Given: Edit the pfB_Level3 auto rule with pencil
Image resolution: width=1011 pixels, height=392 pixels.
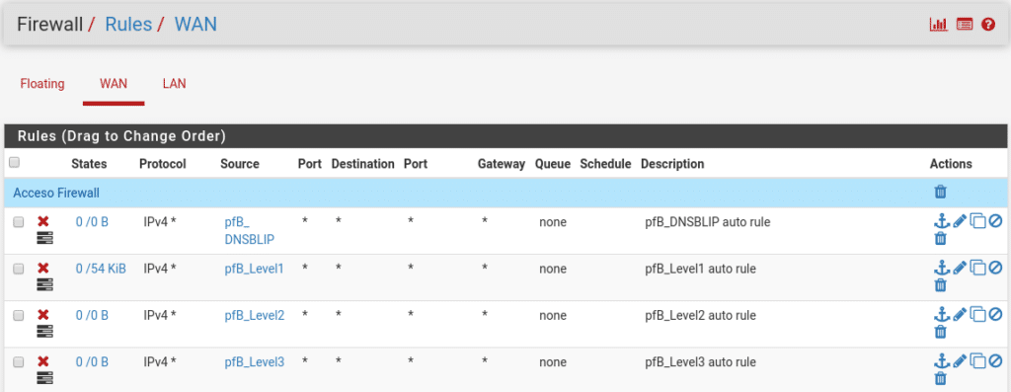Looking at the screenshot, I should [960, 361].
